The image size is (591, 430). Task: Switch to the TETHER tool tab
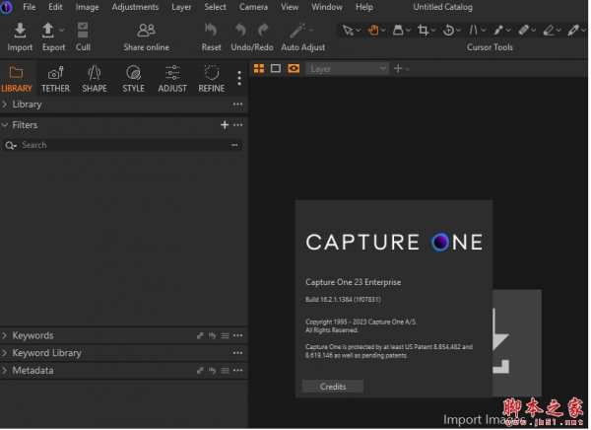55,79
